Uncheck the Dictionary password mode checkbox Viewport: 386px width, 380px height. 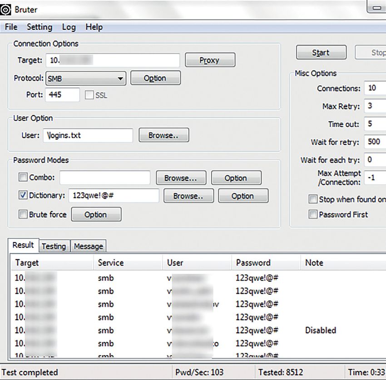[23, 195]
